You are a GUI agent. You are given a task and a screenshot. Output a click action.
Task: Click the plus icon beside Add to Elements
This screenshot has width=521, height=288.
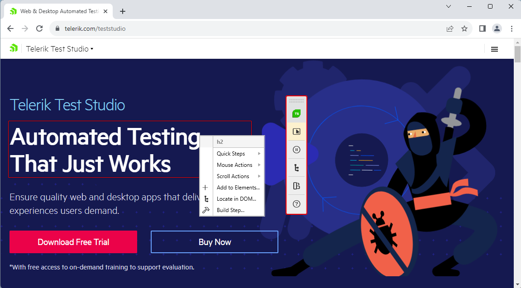206,188
